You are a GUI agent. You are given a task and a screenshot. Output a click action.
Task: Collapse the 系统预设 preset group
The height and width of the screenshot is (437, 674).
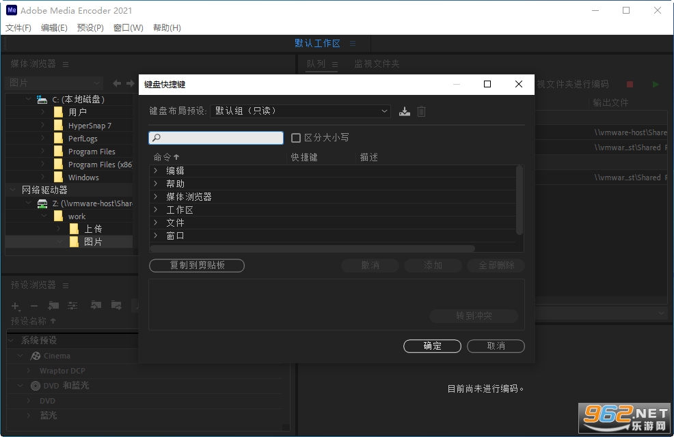pyautogui.click(x=11, y=341)
